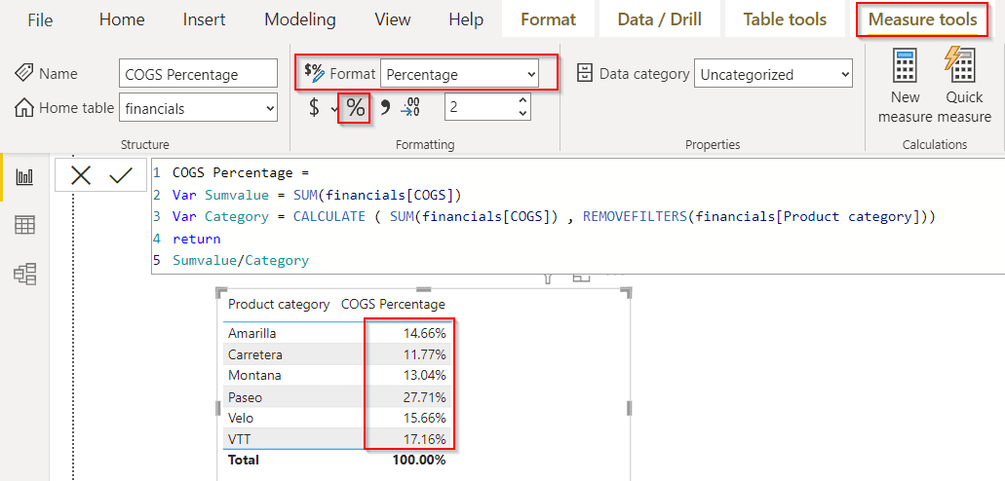Image resolution: width=1005 pixels, height=481 pixels.
Task: Decrease decimal places with down arrow
Action: (x=523, y=114)
